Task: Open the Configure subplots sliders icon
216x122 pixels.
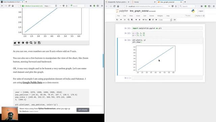Action: coord(35,43)
